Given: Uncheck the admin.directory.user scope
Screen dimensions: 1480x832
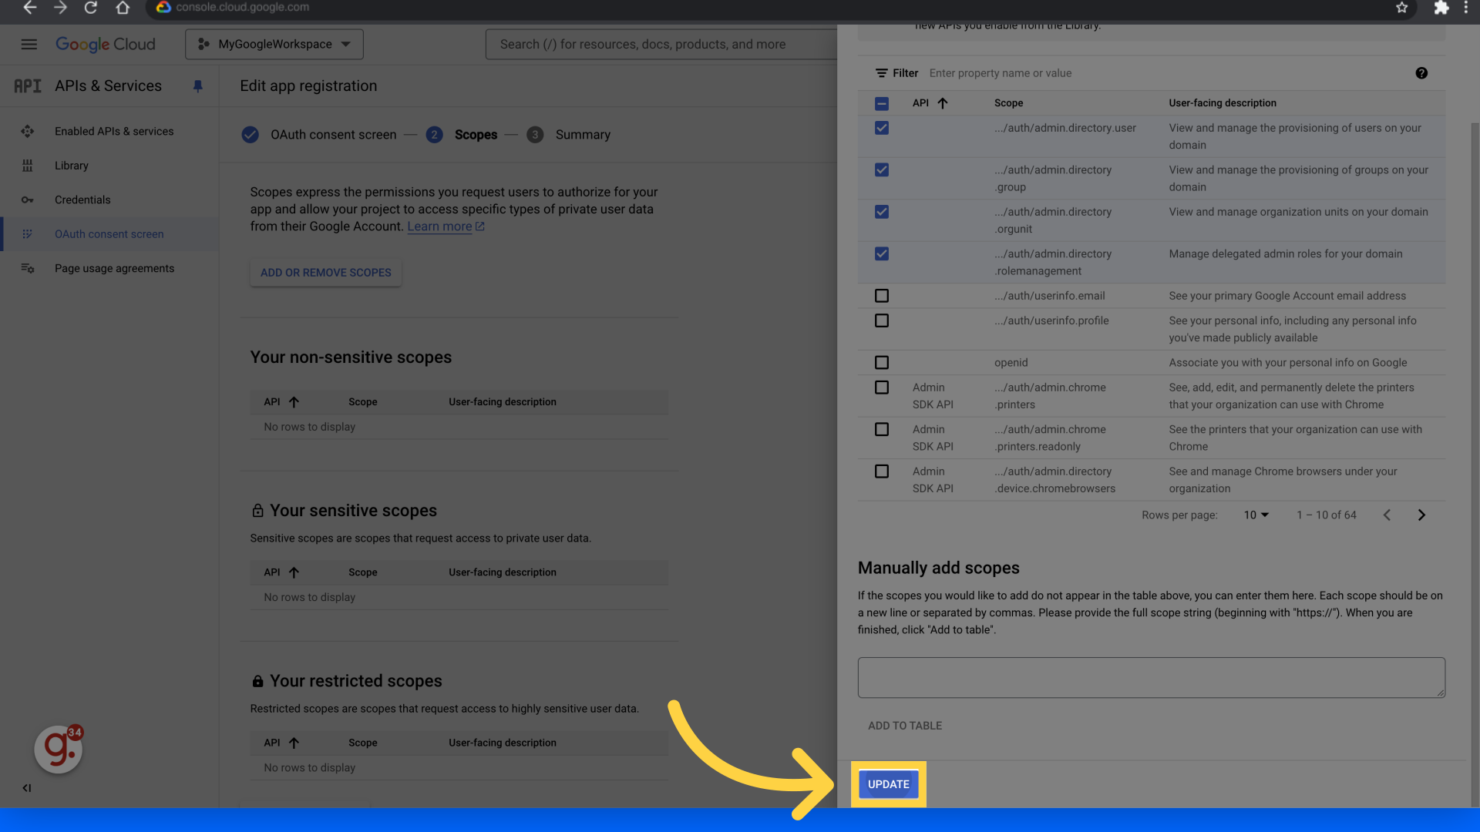Looking at the screenshot, I should click(x=882, y=128).
